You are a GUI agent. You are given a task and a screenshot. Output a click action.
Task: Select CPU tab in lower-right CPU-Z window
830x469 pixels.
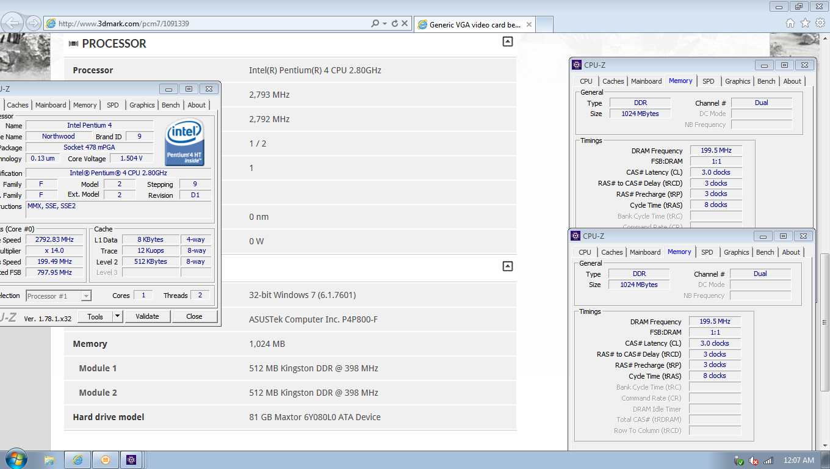585,252
